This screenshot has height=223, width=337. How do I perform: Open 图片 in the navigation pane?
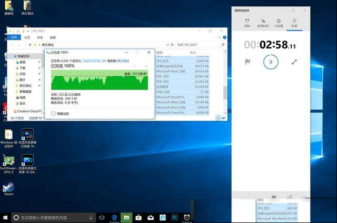coord(22,80)
